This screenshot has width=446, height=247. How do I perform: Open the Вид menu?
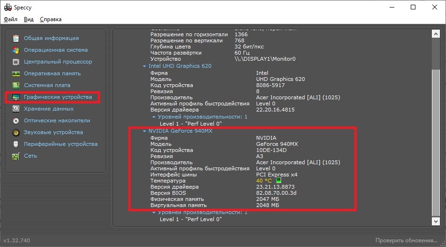[29, 19]
